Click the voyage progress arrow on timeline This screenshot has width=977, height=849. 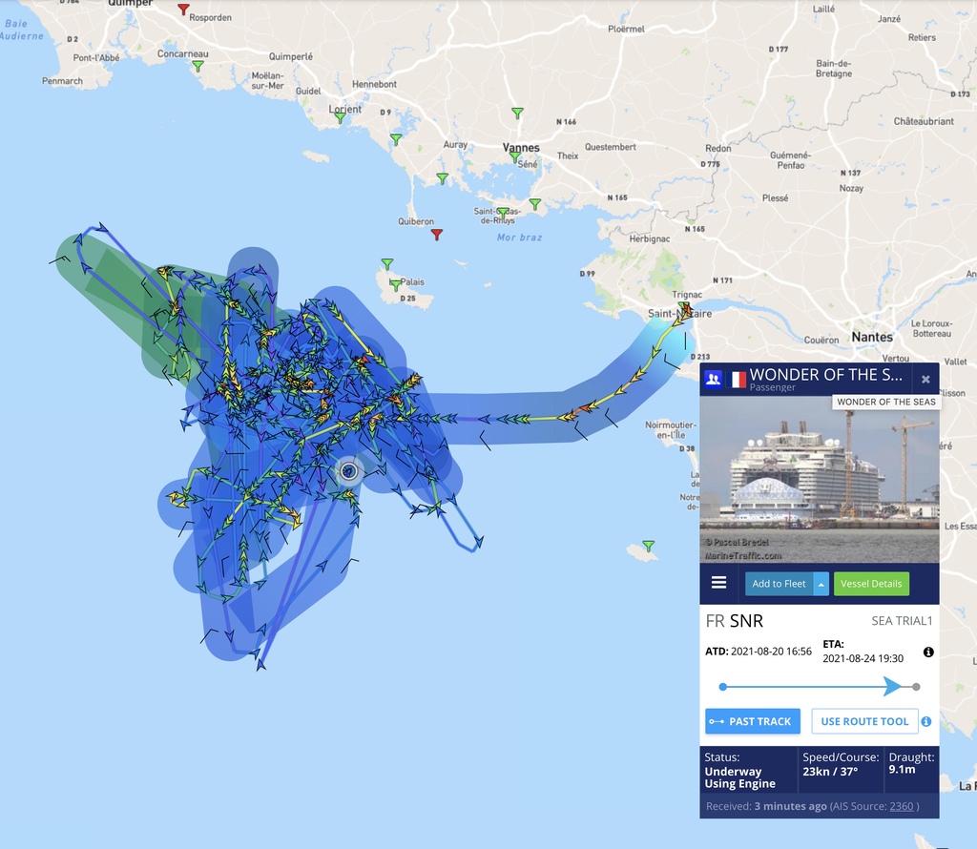tap(892, 687)
